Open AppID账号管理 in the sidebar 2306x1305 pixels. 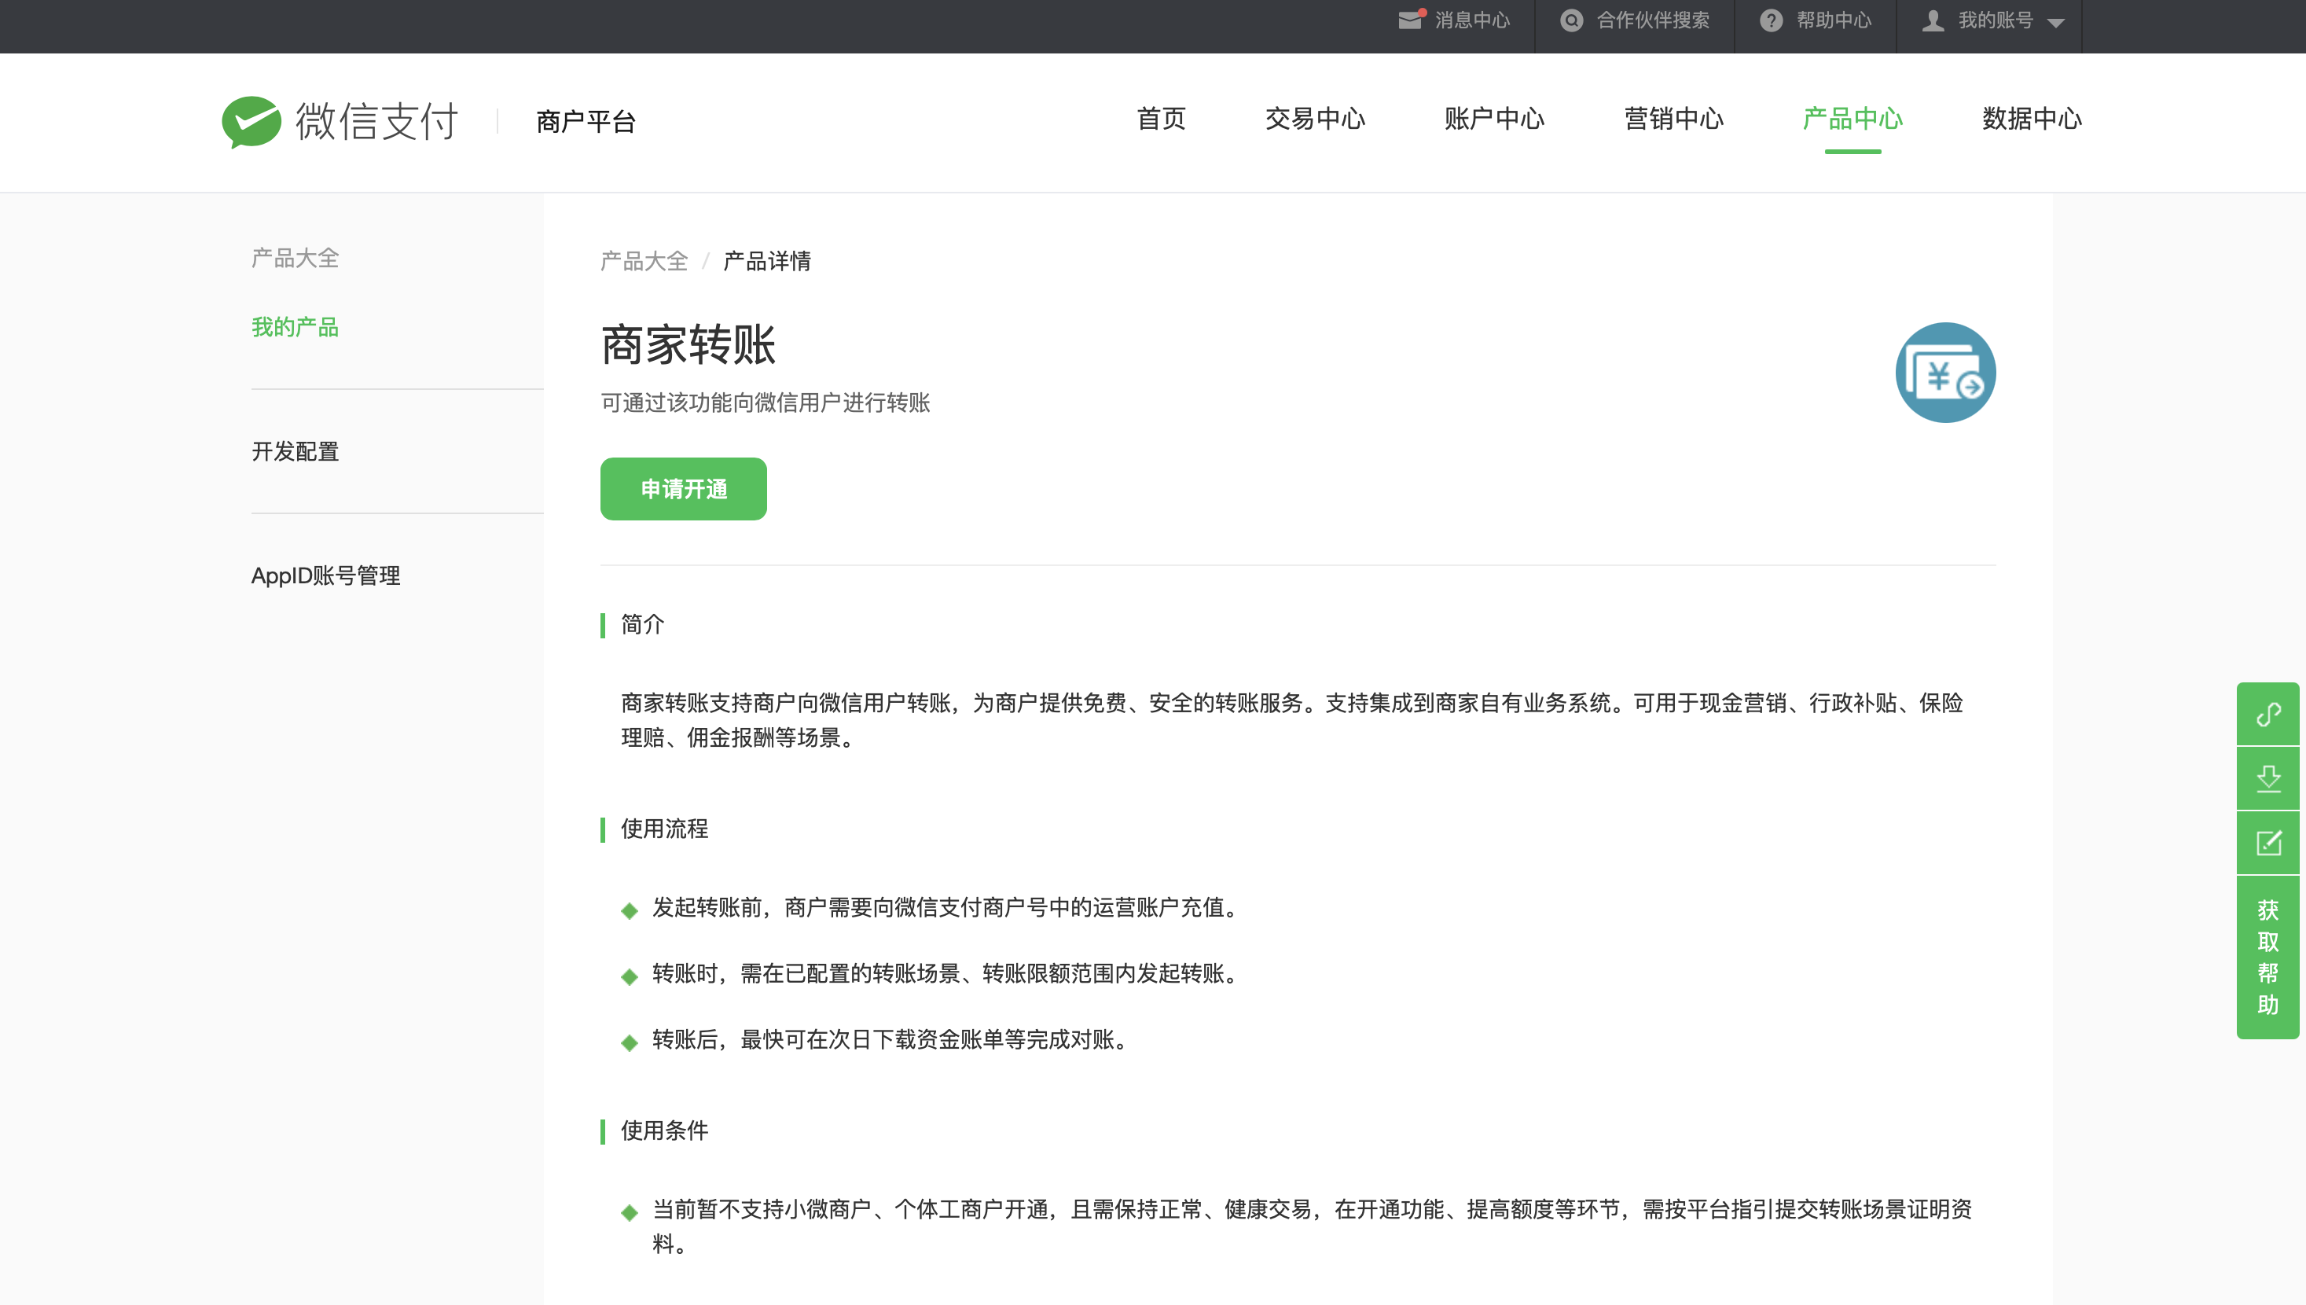pos(325,575)
